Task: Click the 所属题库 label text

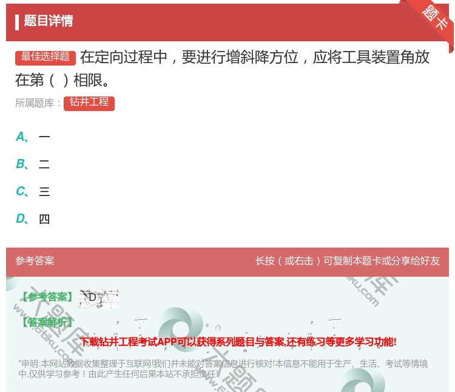Action: coord(38,103)
